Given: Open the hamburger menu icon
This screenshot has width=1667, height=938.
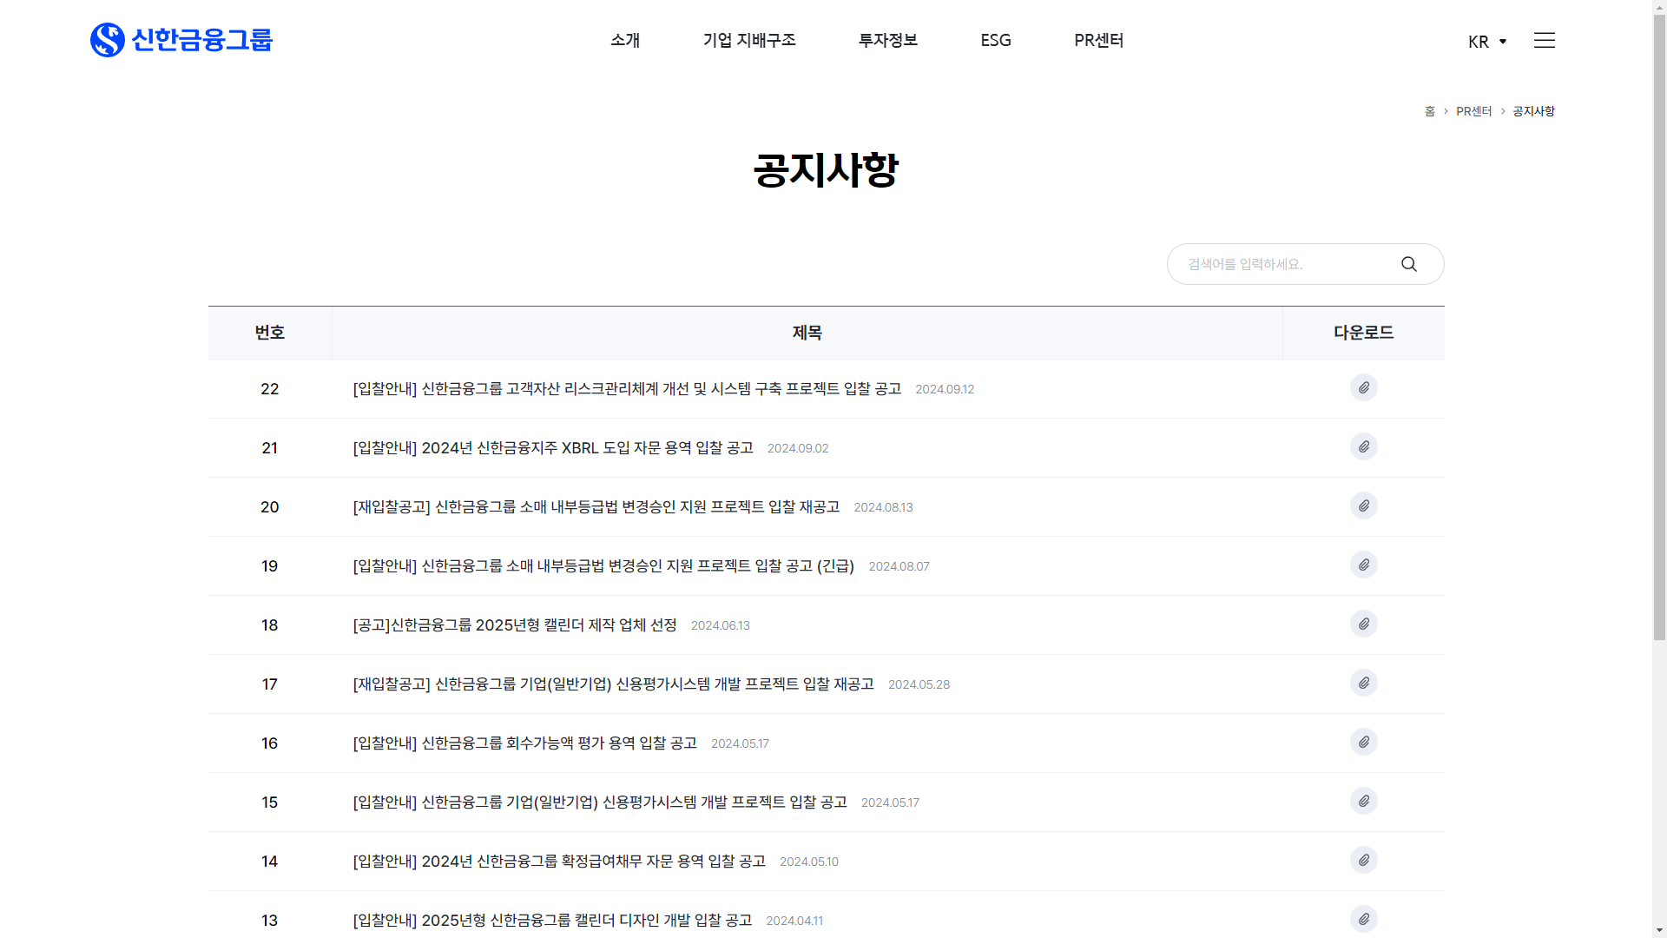Looking at the screenshot, I should (x=1544, y=41).
